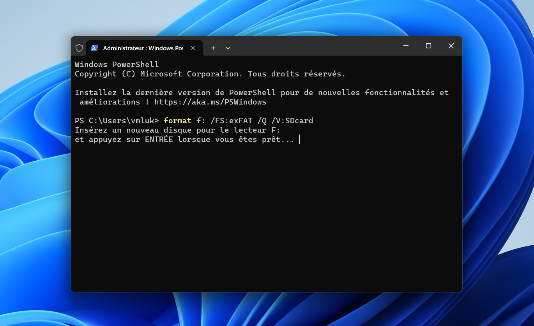
Task: Click the word 'ENTRÉE' in the output
Action: [x=159, y=140]
